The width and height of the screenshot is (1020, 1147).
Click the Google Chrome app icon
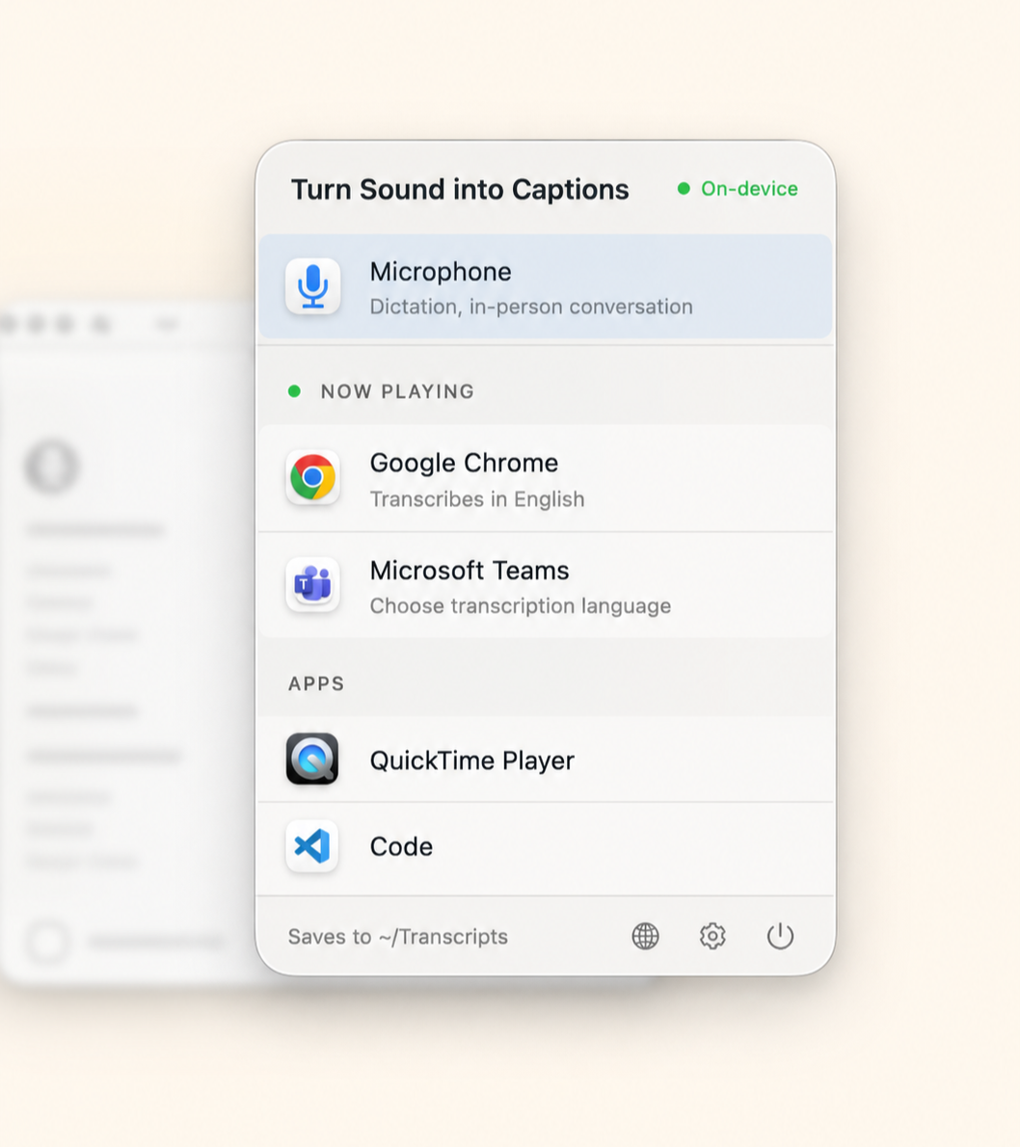(x=313, y=477)
